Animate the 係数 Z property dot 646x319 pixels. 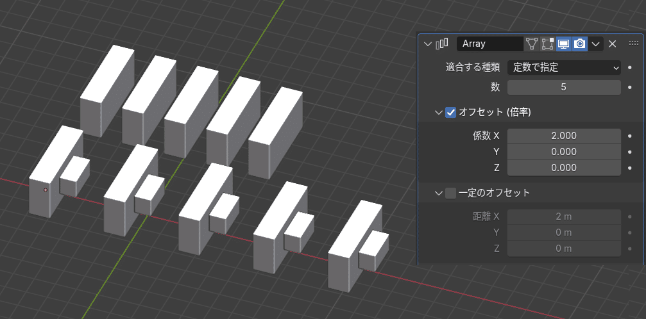pyautogui.click(x=630, y=168)
